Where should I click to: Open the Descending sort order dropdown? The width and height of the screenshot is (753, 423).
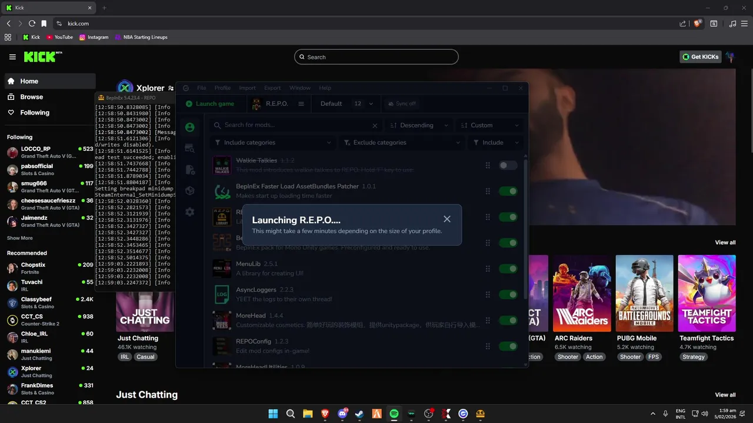(x=419, y=125)
